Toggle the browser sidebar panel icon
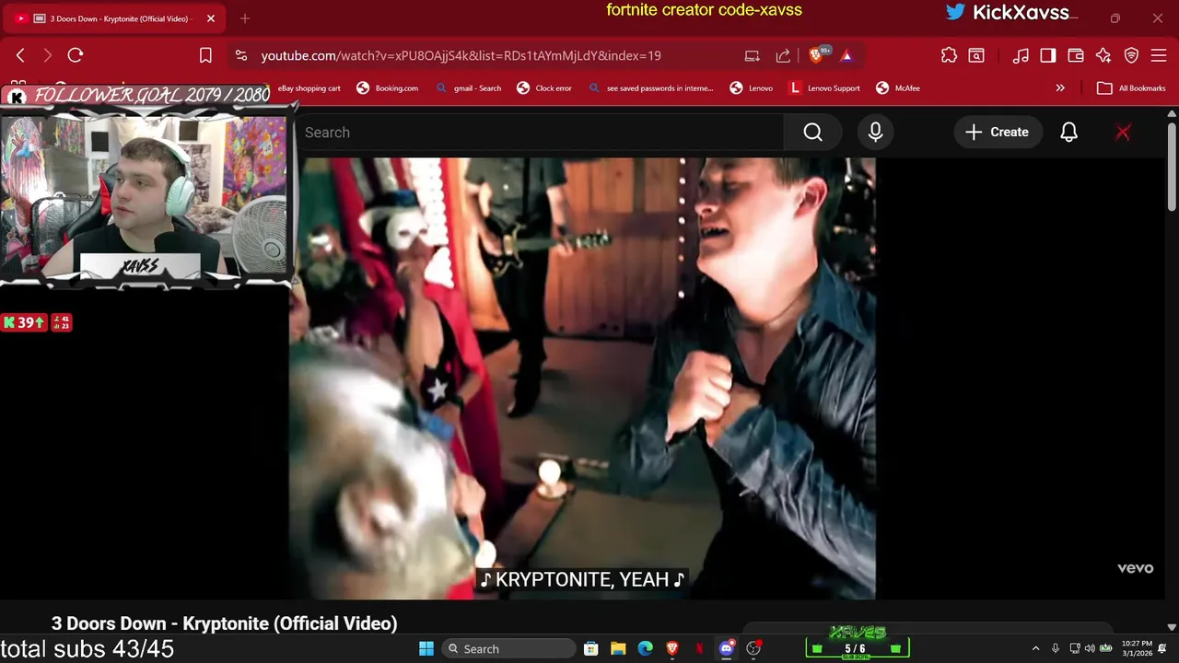1179x663 pixels. click(1048, 55)
